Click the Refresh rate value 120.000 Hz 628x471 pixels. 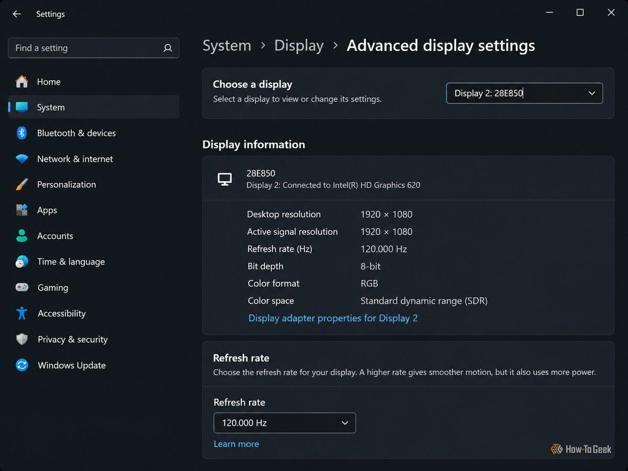[x=384, y=249]
